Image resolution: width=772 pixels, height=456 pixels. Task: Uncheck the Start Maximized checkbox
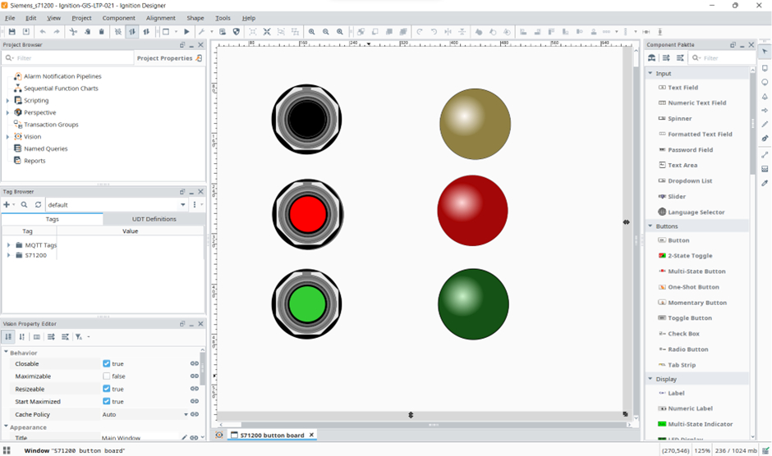[x=107, y=402]
